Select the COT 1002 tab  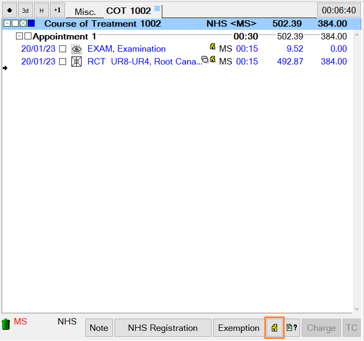pyautogui.click(x=128, y=11)
